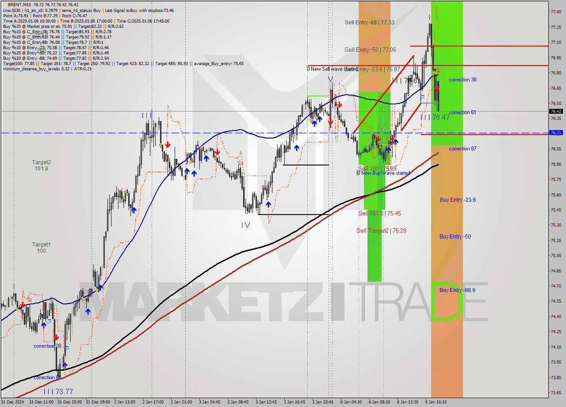This screenshot has width=566, height=407.
Task: Click the 'Sell 100 | 75.89' label
Action: pyautogui.click(x=377, y=169)
